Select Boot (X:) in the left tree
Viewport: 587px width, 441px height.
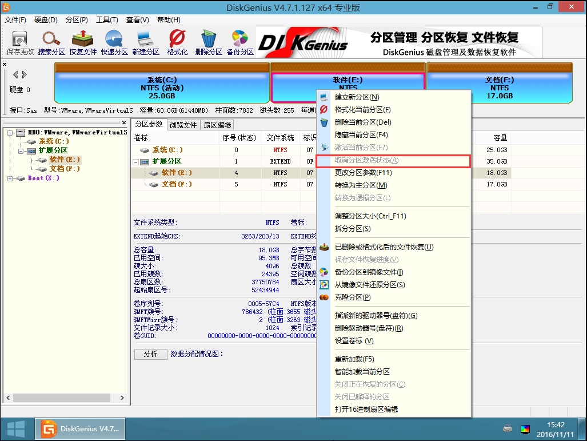tap(43, 178)
